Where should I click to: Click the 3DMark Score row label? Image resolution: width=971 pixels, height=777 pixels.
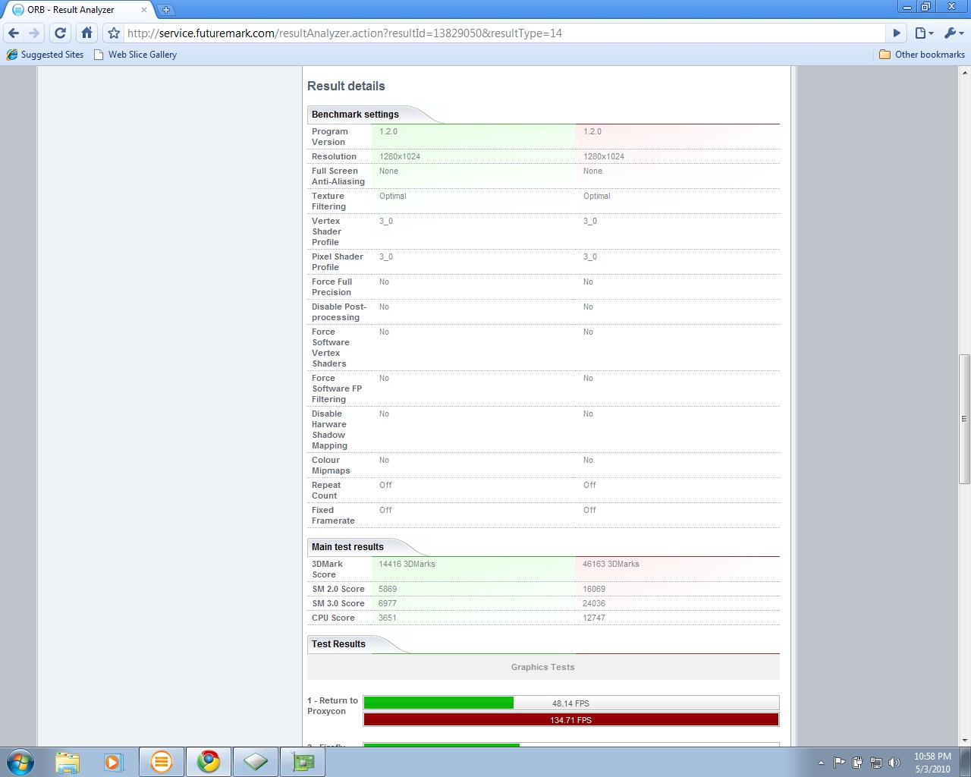click(x=327, y=570)
